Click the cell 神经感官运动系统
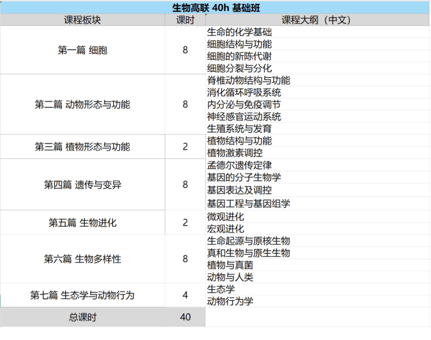The height and width of the screenshot is (340, 431). point(317,117)
